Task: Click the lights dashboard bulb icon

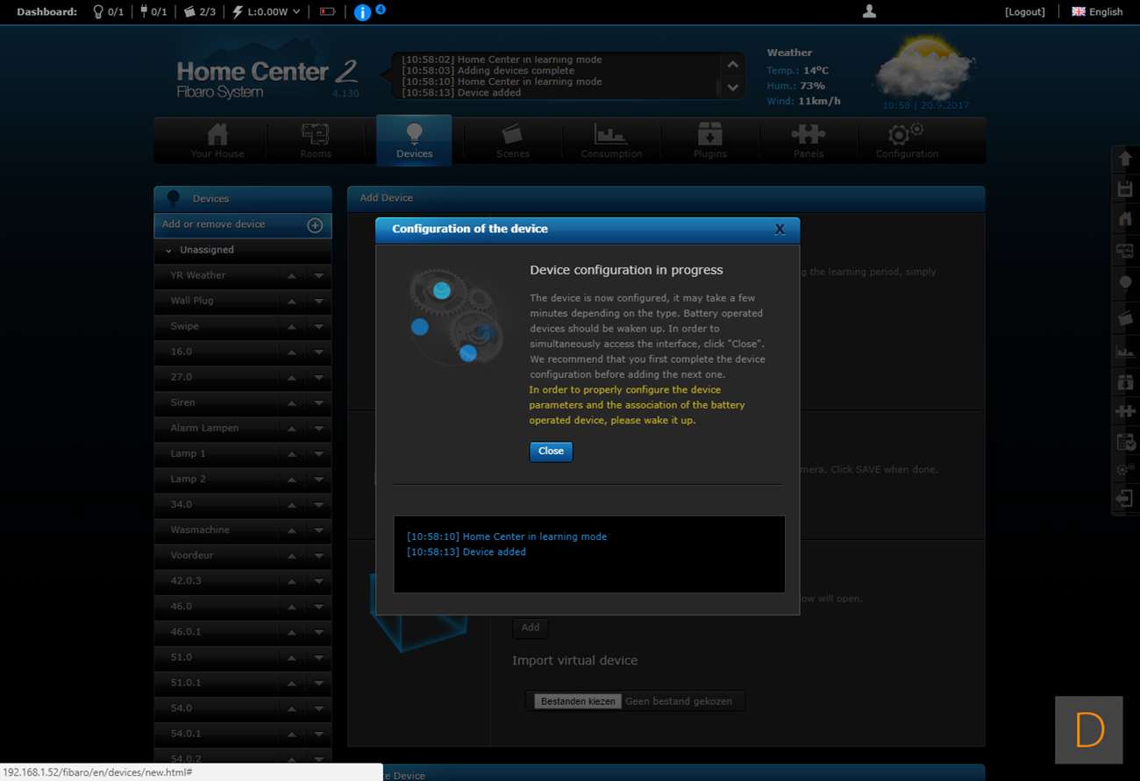Action: pyautogui.click(x=98, y=12)
